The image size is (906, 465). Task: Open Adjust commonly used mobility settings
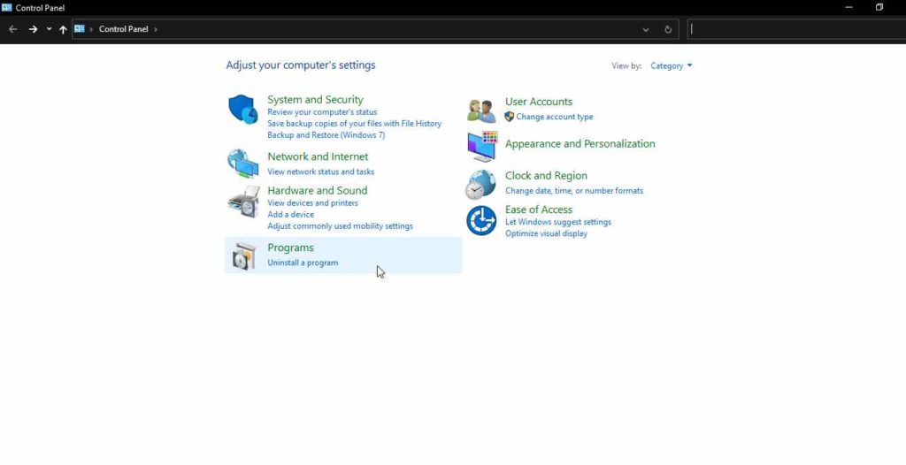pos(340,225)
